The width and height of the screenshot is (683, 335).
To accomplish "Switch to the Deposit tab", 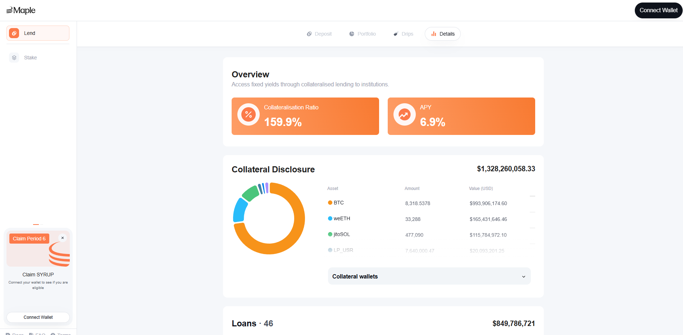I will 319,33.
